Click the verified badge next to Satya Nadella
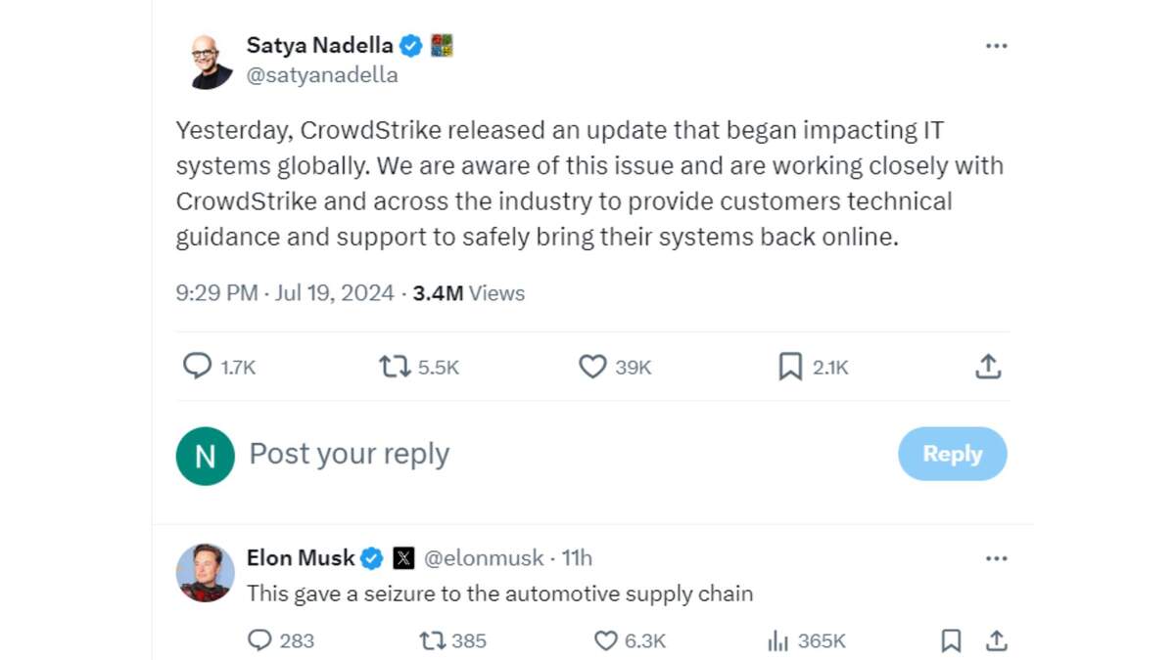 pyautogui.click(x=410, y=45)
